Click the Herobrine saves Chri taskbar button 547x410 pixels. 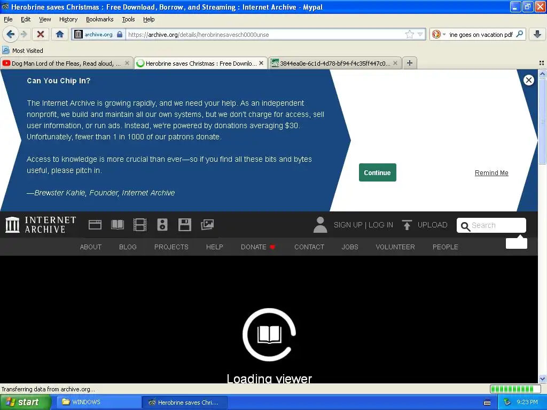pyautogui.click(x=185, y=402)
